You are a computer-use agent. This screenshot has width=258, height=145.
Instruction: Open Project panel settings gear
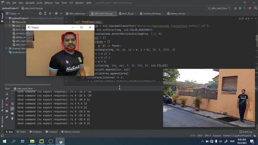(56, 13)
